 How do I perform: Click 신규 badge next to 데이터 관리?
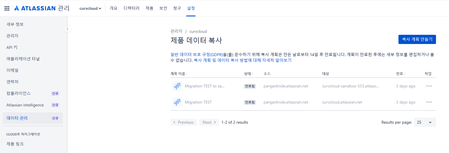(55, 118)
